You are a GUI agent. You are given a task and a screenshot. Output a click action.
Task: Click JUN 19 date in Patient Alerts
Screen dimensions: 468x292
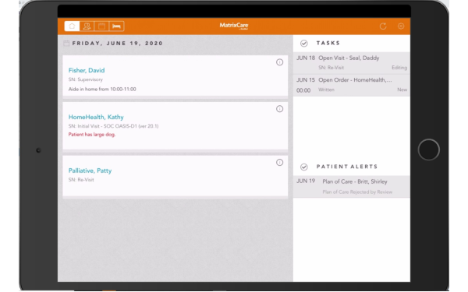pos(306,181)
